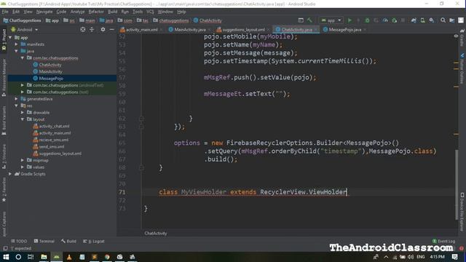466x262 pixels.
Task: Open Project panel gear settings
Action: pyautogui.click(x=103, y=29)
